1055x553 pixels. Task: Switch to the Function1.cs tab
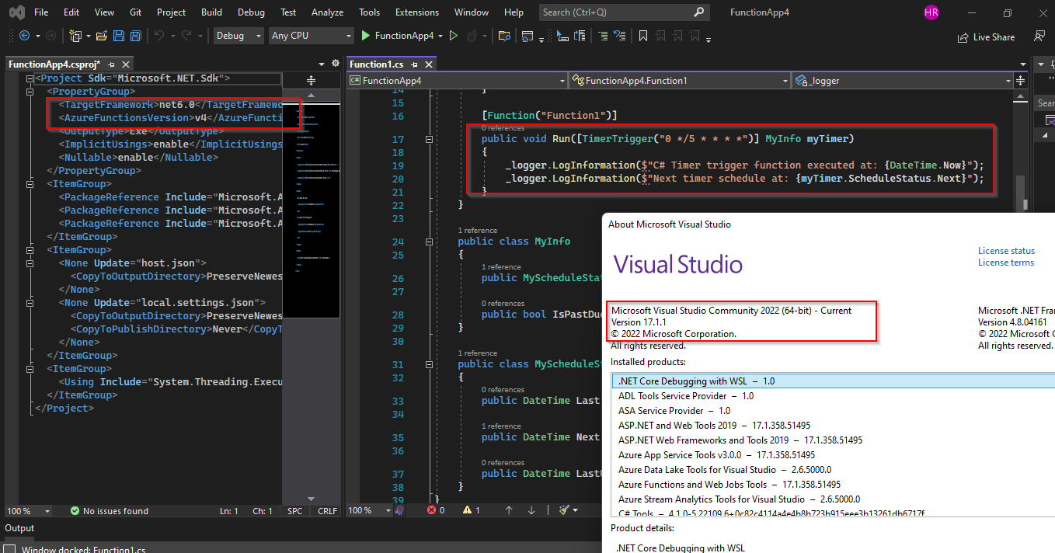click(376, 64)
